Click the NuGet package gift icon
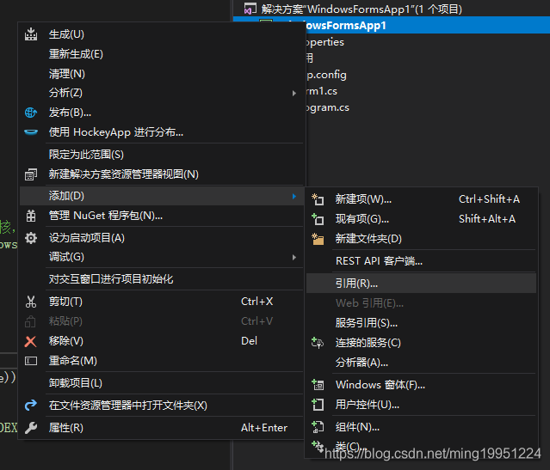The height and width of the screenshot is (470, 550). (x=31, y=216)
